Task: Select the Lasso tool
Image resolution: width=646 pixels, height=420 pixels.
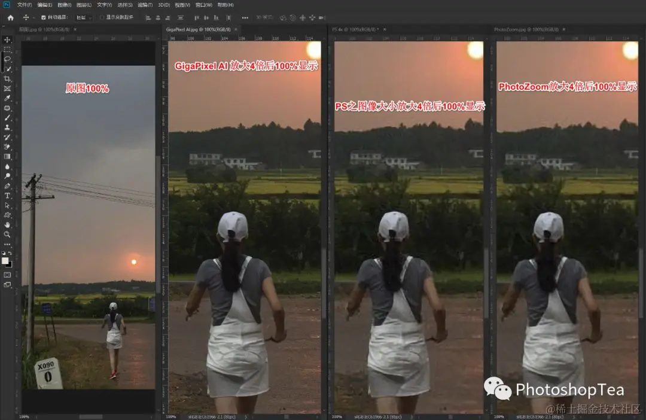Action: point(7,59)
